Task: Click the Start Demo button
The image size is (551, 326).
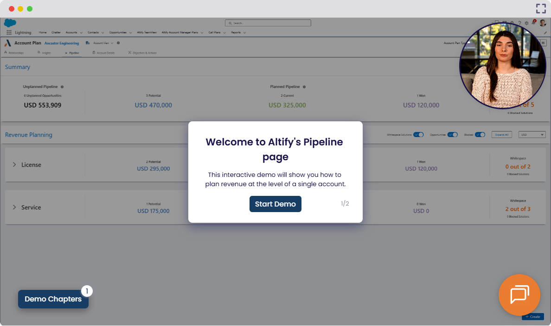Action: tap(275, 204)
